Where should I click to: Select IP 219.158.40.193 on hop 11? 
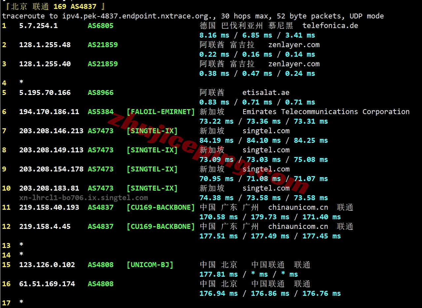click(49, 207)
